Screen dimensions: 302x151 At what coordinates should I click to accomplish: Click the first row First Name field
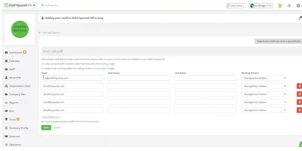click(139, 78)
